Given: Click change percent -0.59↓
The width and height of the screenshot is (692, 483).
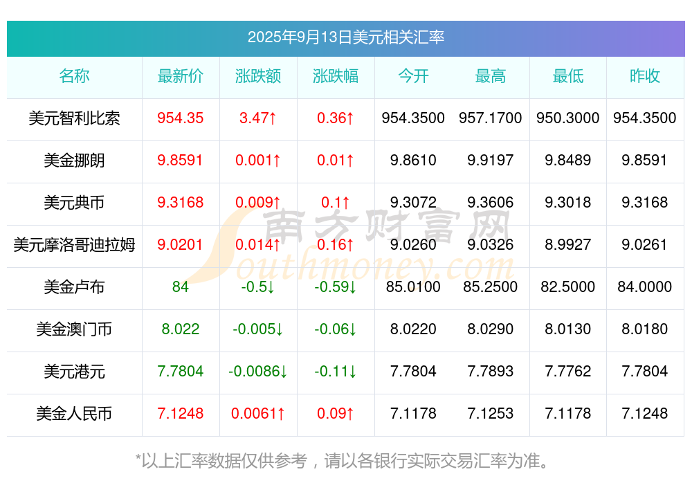Looking at the screenshot, I should click(336, 287).
